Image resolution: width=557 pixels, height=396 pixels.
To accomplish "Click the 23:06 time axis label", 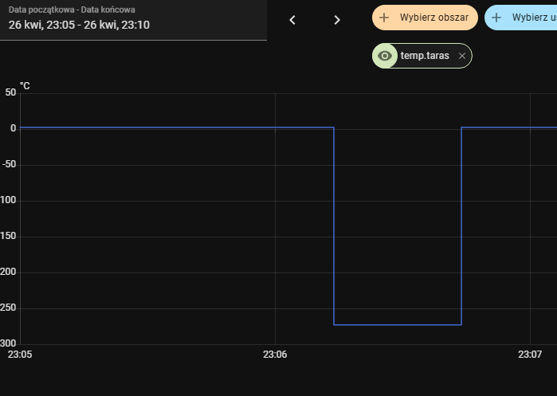I will (x=275, y=355).
